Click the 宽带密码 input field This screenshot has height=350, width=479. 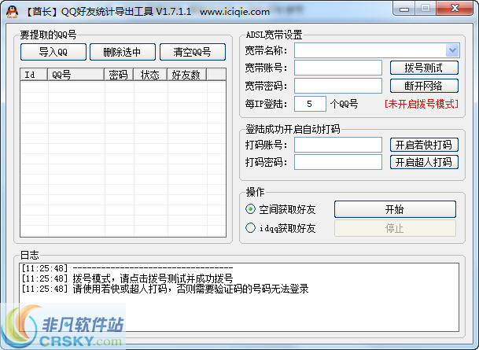(x=338, y=86)
